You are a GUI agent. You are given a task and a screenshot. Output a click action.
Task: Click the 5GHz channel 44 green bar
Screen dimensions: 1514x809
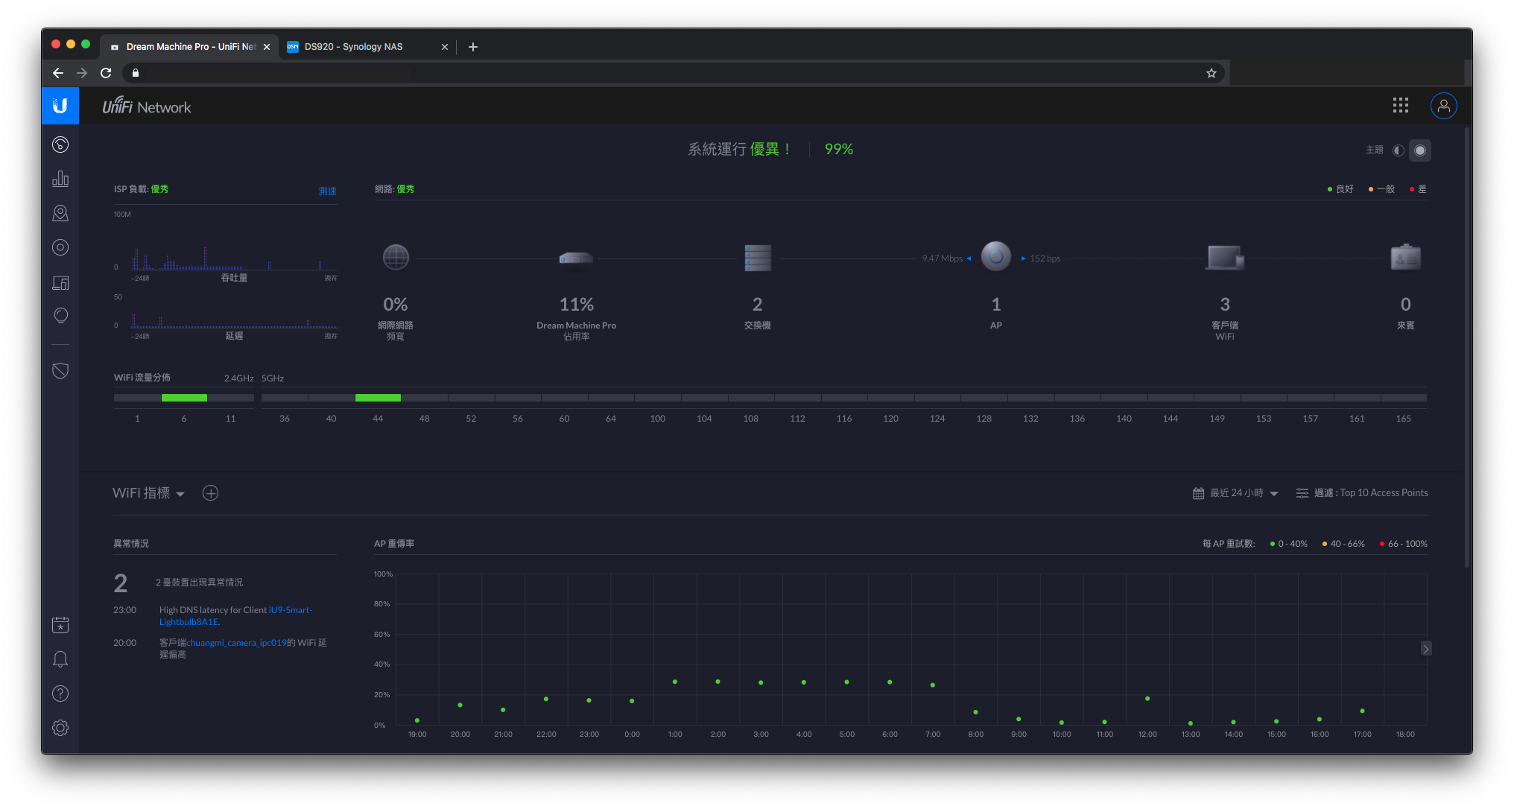(x=378, y=399)
